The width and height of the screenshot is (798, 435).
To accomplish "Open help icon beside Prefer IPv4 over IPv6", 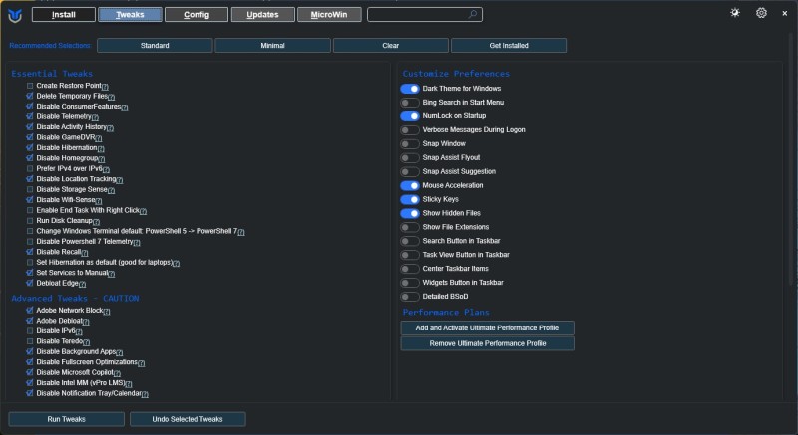I will pyautogui.click(x=106, y=169).
